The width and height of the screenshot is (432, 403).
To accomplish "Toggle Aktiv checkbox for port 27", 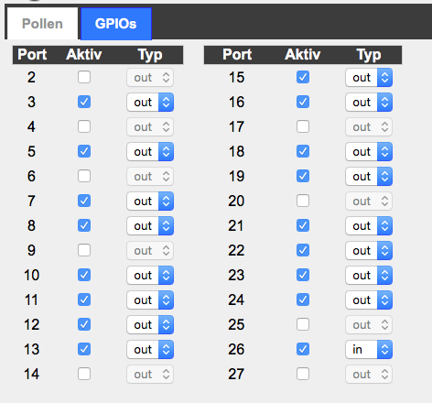I will [x=303, y=374].
